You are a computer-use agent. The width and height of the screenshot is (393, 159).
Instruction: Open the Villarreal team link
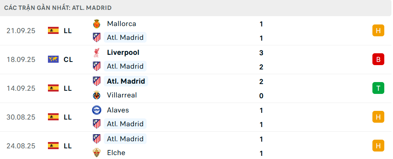[x=122, y=95]
